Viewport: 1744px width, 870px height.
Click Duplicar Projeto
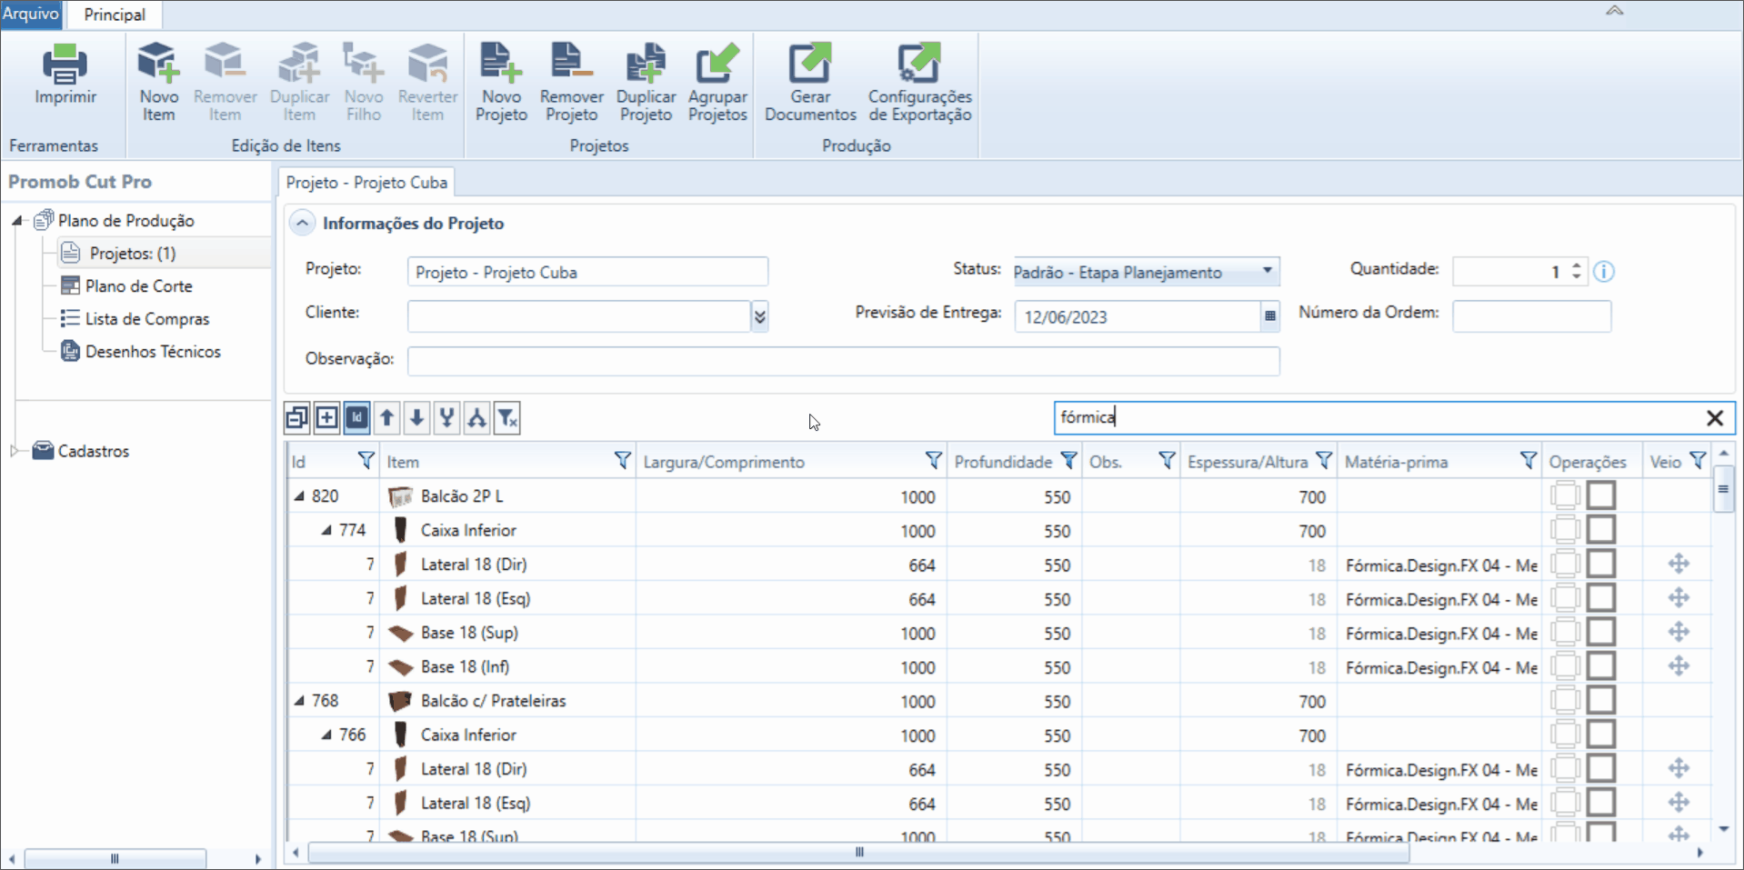[x=646, y=82]
